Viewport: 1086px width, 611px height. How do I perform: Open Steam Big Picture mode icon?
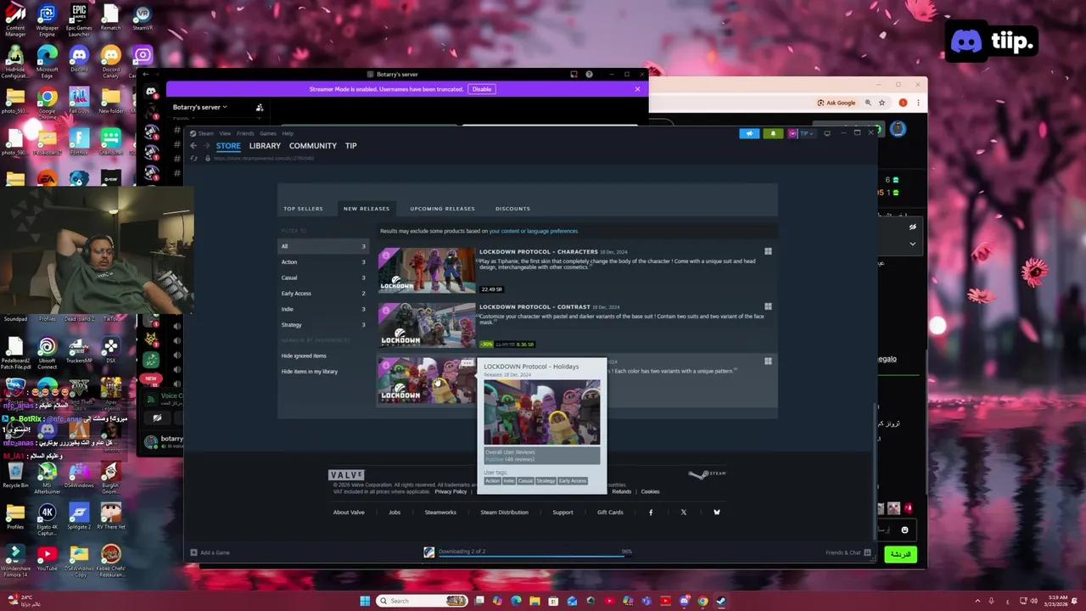click(827, 133)
